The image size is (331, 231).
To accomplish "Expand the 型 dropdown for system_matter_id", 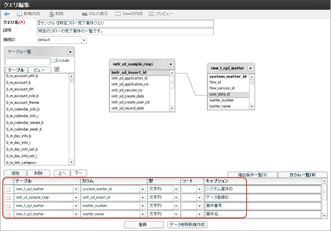I will click(176, 189).
